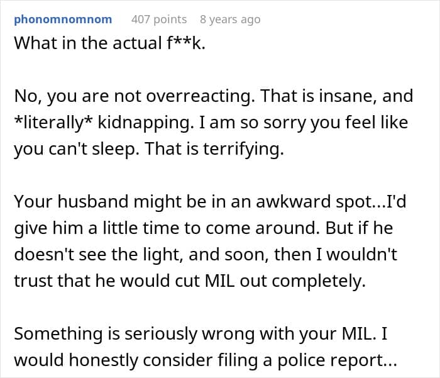Screen dimensions: 440x378
Task: Open the phonomnomnom user profile link
Action: click(x=63, y=19)
